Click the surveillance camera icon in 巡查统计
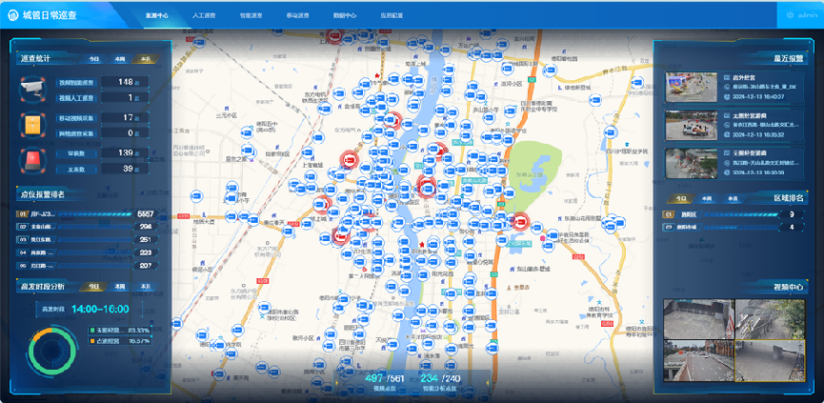824x403 pixels. coord(32,90)
